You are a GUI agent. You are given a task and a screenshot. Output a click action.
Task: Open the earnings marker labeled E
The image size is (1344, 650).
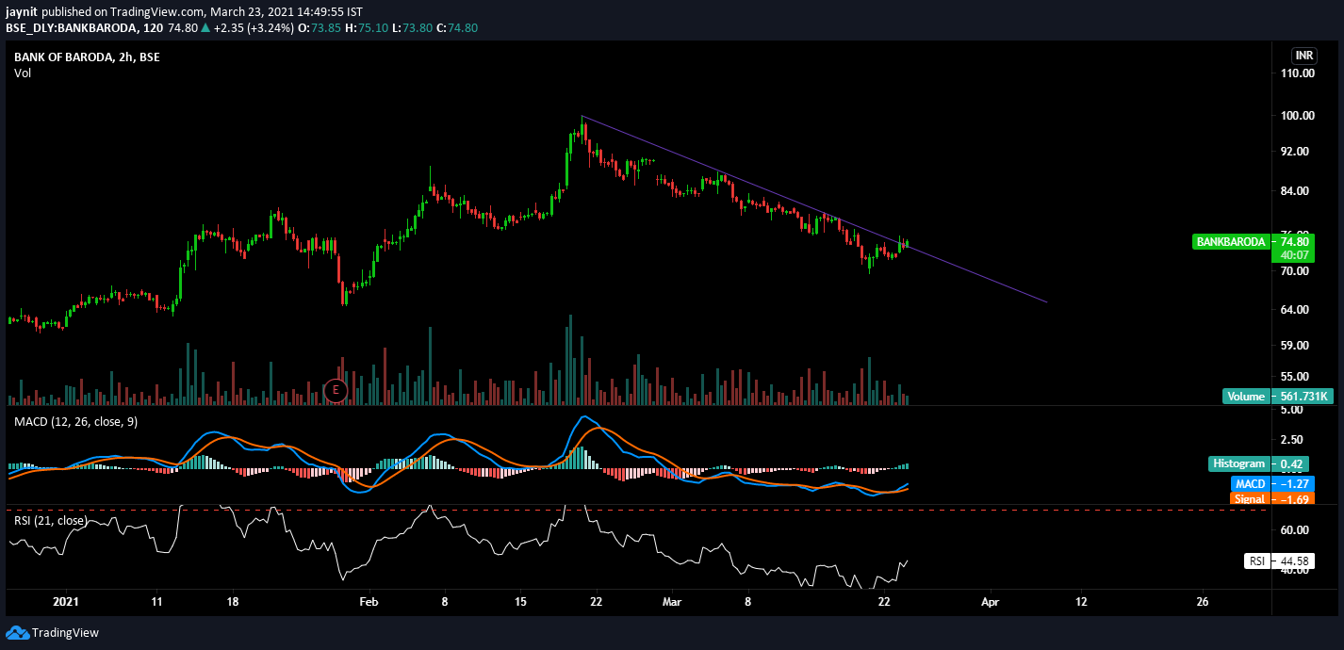pyautogui.click(x=336, y=389)
